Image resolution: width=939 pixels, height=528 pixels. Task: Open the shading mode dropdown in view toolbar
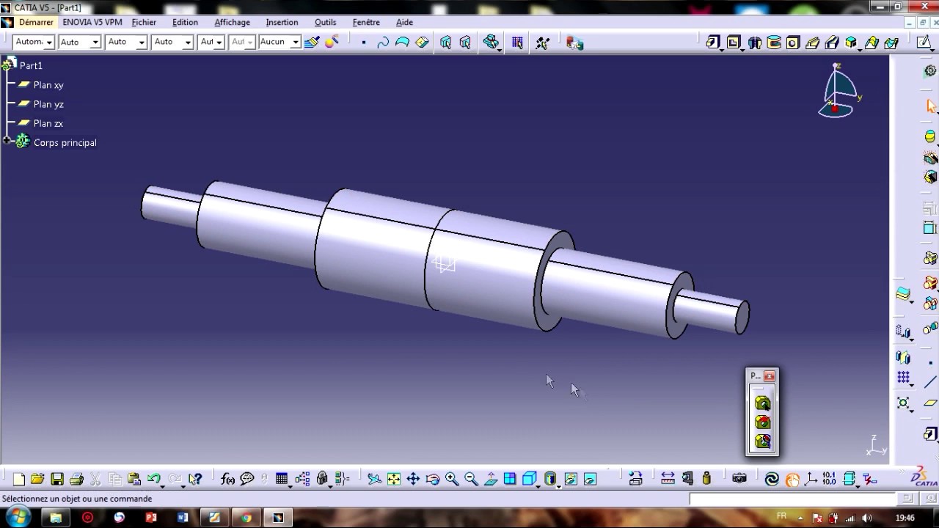[560, 485]
